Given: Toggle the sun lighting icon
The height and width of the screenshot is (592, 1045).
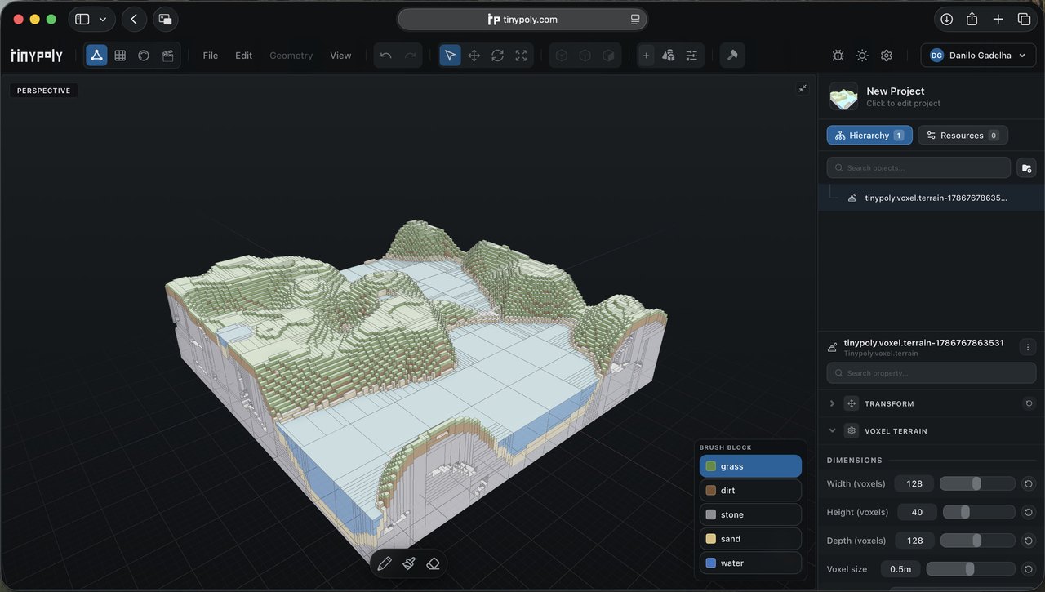Looking at the screenshot, I should point(862,56).
